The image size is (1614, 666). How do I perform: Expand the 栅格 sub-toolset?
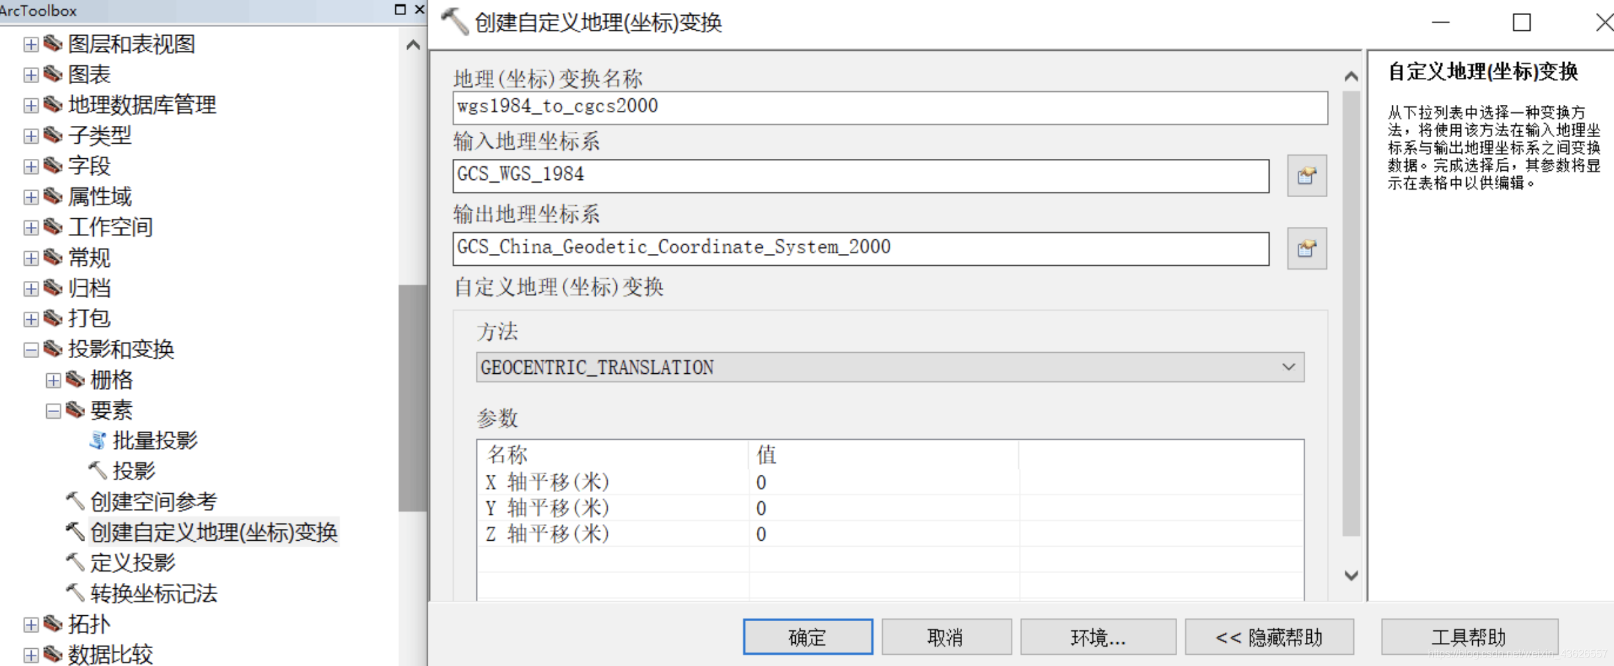point(53,380)
